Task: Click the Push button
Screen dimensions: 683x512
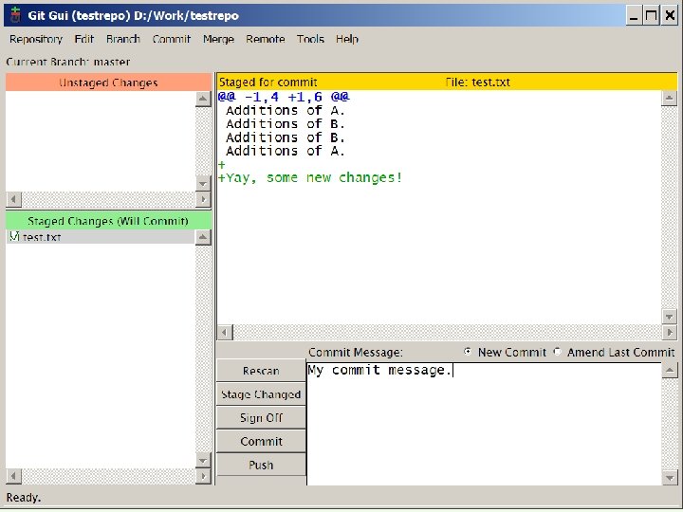Action: click(x=261, y=465)
